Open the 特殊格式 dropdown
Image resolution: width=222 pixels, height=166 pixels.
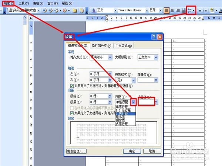tap(133, 80)
